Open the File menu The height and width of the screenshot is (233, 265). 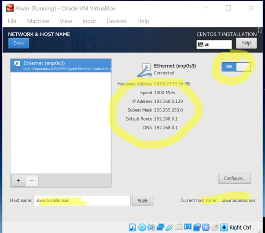click(x=12, y=21)
